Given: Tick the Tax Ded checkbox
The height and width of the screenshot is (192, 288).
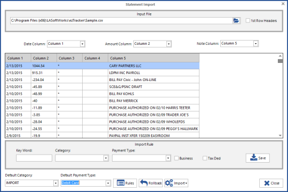Looking at the screenshot, I should [x=205, y=158].
